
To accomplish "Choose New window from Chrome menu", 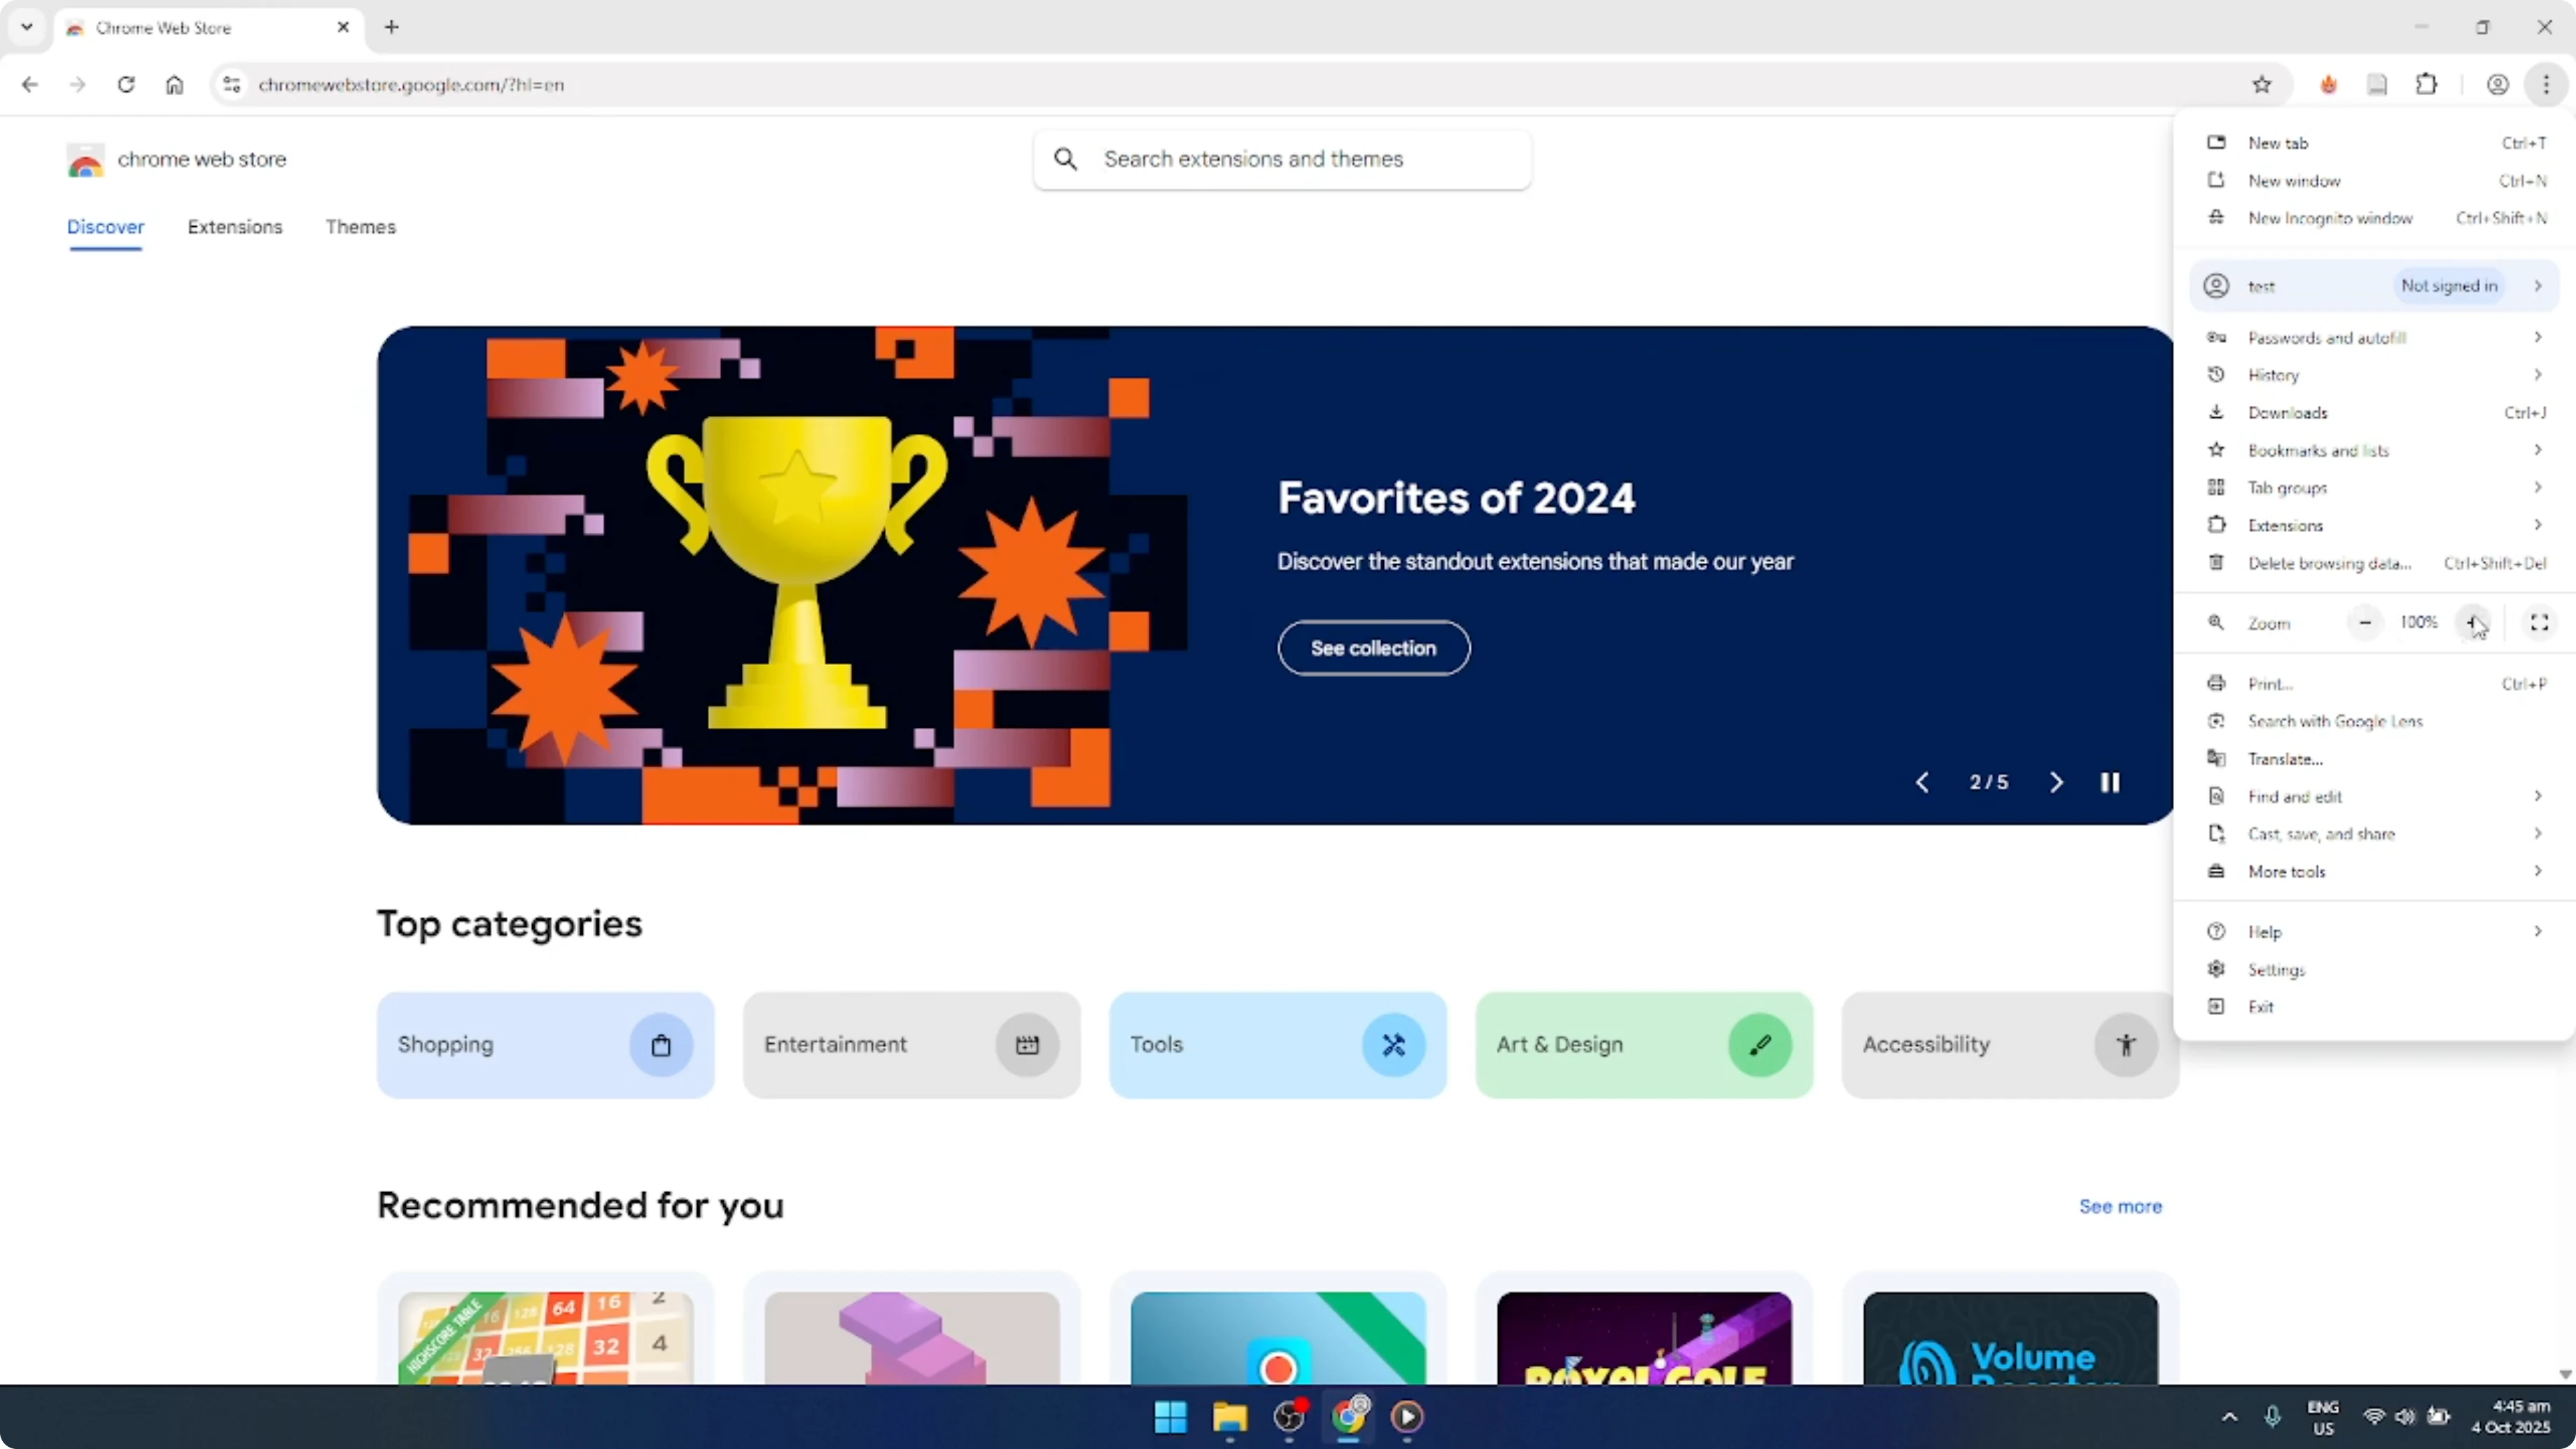I will point(2375,181).
